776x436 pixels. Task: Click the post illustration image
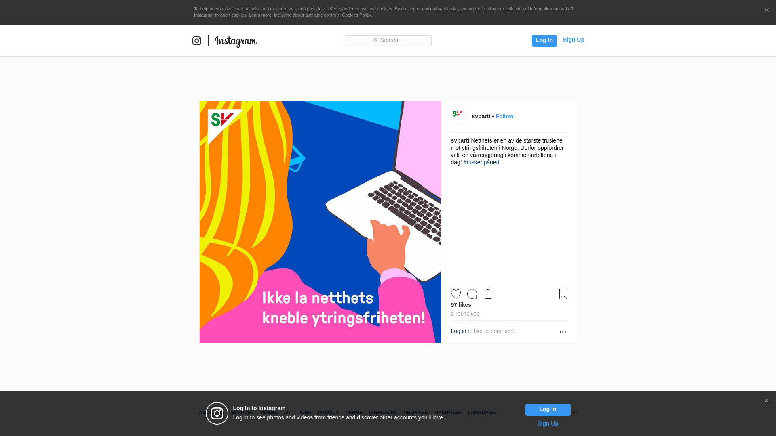point(321,222)
